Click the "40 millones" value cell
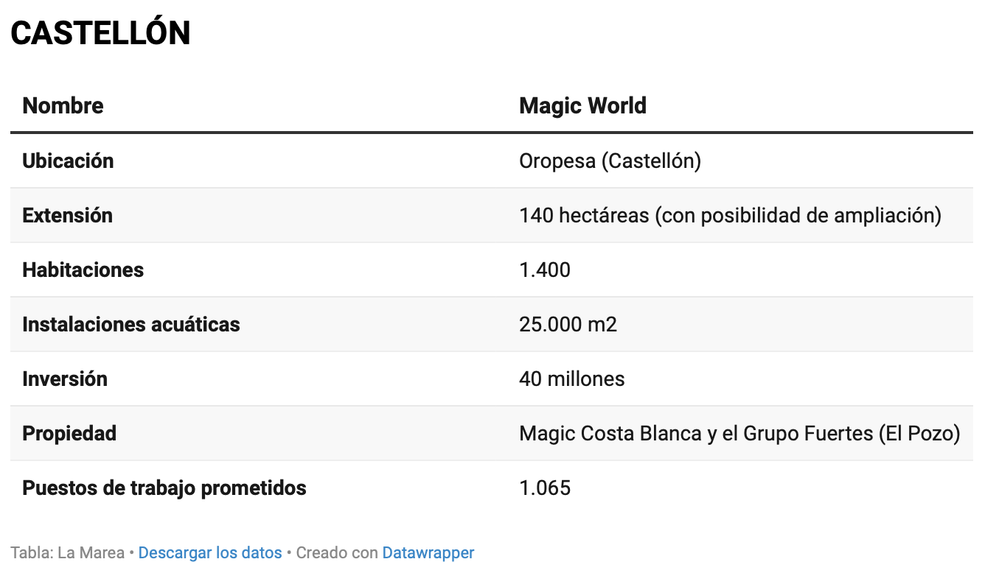This screenshot has height=573, width=985. [x=571, y=379]
